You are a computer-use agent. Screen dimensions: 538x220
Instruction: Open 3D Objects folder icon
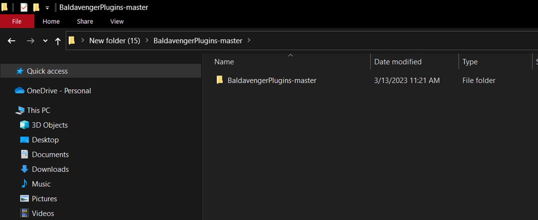click(x=25, y=125)
